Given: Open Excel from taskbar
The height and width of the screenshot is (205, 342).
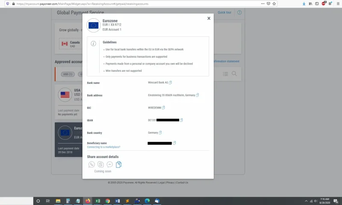Looking at the screenshot, I should [98, 201].
